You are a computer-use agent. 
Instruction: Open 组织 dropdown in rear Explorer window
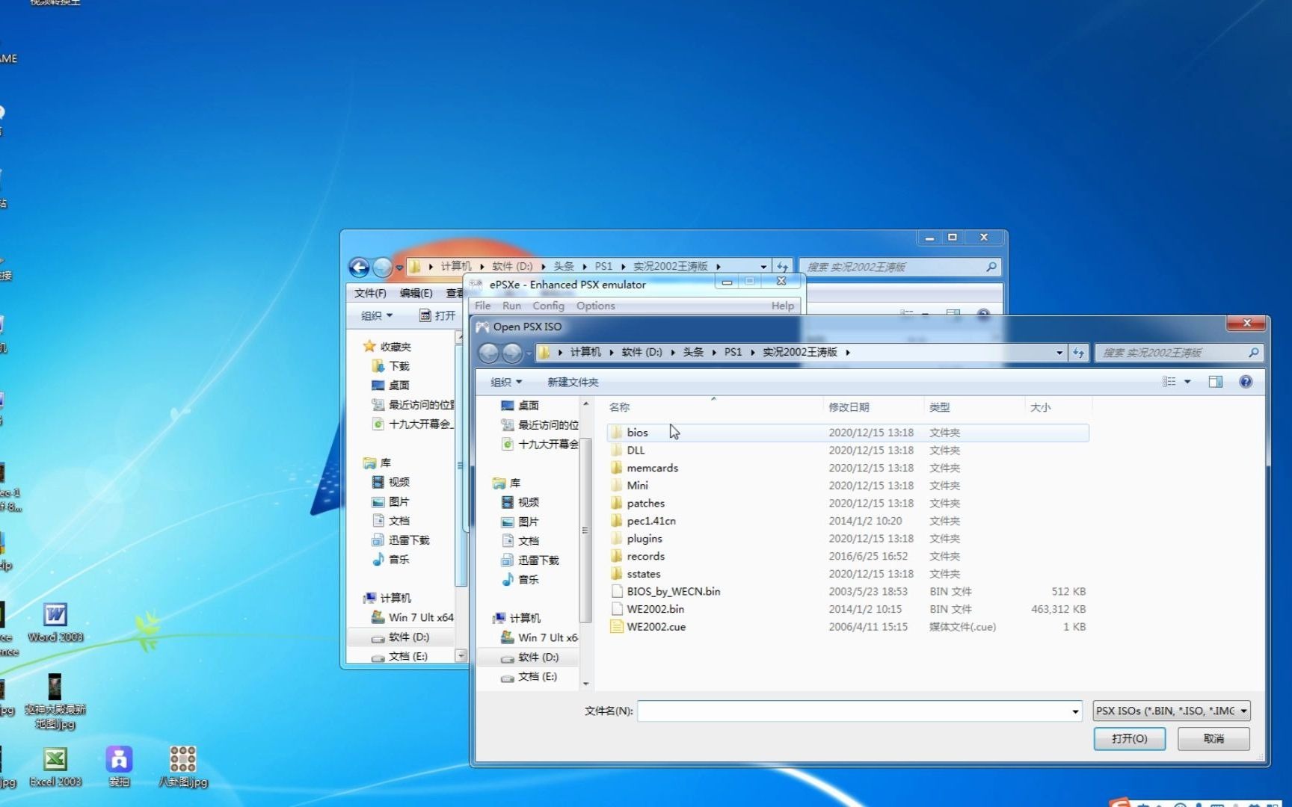click(377, 316)
